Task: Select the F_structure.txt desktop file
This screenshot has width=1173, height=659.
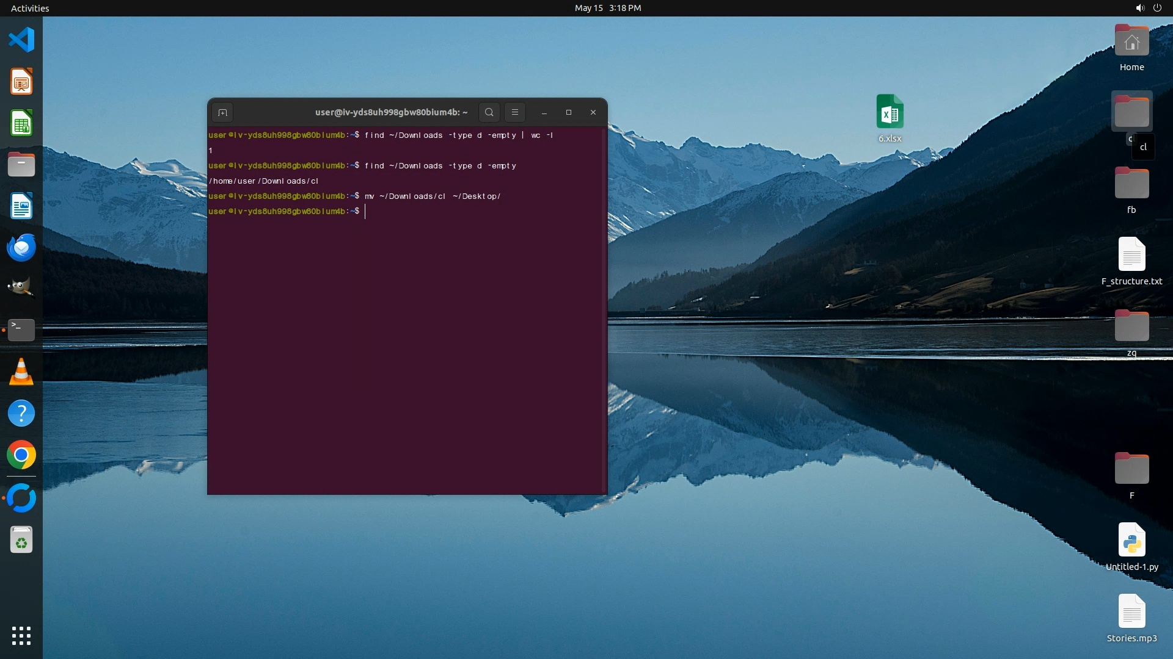Action: (x=1131, y=255)
